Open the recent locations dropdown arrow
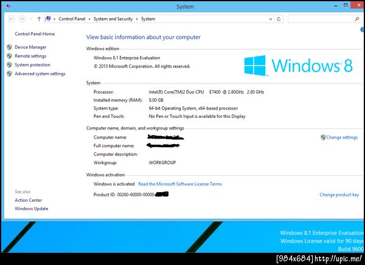This screenshot has width=365, height=265. [x=31, y=19]
